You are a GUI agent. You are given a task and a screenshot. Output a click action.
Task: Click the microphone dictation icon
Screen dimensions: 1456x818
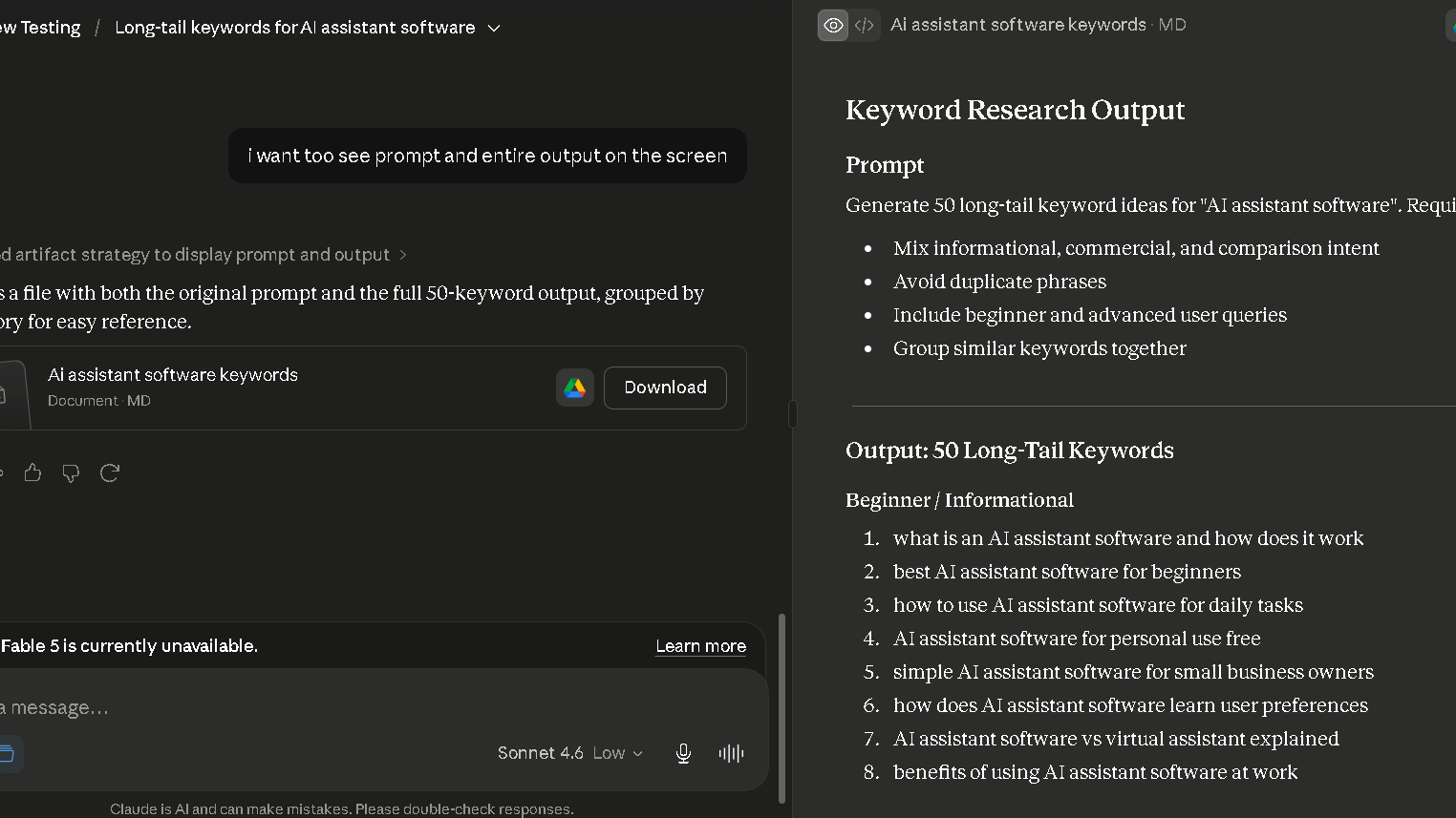pyautogui.click(x=683, y=753)
